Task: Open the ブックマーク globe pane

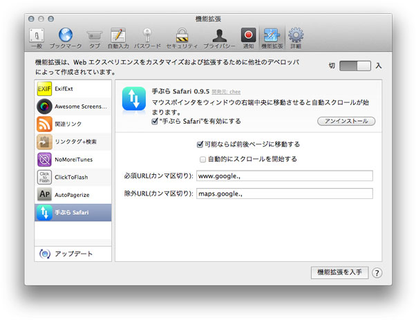Action: tap(66, 39)
